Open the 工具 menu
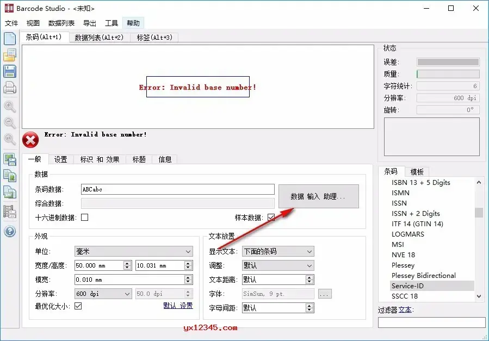The height and width of the screenshot is (341, 489). 112,23
